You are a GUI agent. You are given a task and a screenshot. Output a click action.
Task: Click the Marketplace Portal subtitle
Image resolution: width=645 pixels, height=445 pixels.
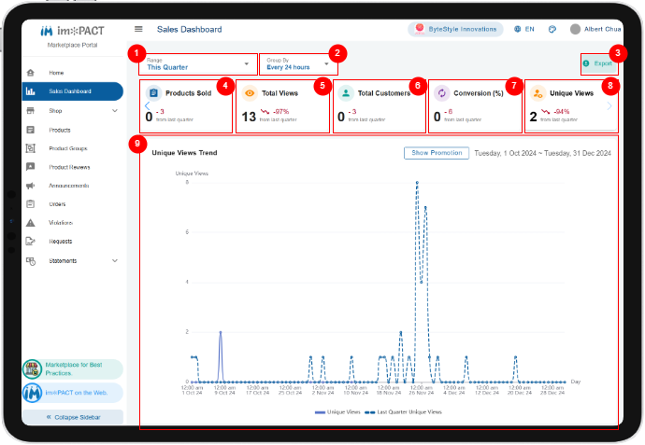click(72, 45)
